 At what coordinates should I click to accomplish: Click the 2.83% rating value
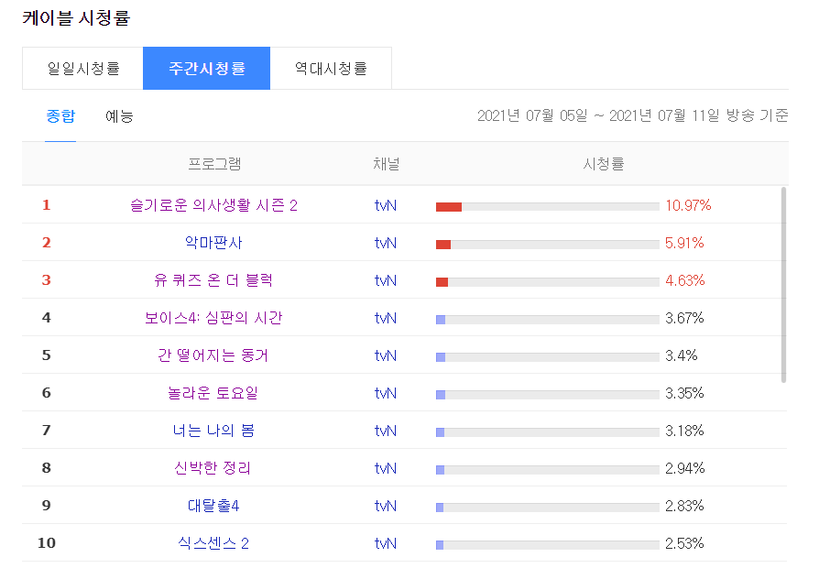point(684,507)
